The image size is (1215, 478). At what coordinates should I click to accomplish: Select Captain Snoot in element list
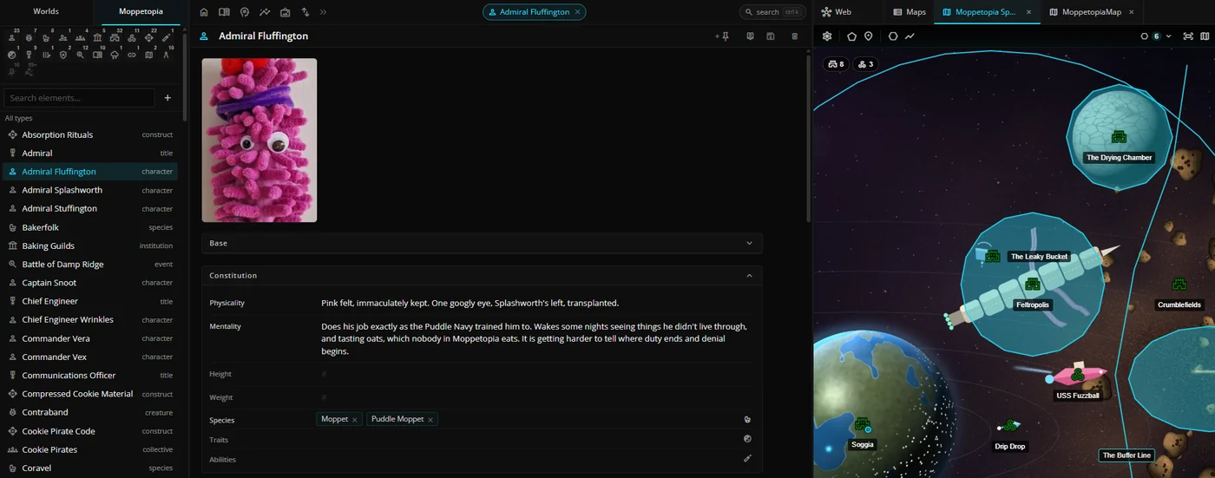point(90,283)
